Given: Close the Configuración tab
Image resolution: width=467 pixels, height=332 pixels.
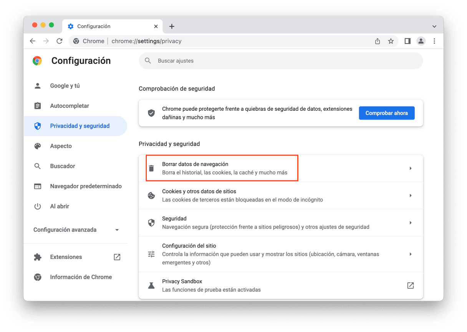Looking at the screenshot, I should [x=156, y=26].
